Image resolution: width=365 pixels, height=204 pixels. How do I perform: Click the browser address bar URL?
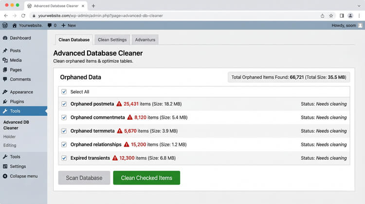101,16
